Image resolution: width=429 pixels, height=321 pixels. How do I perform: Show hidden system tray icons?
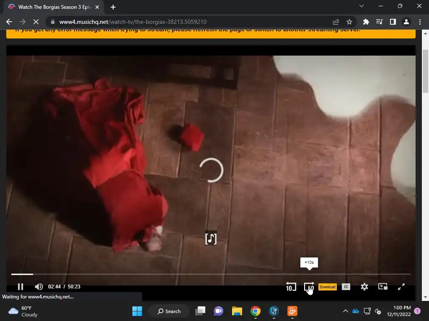click(345, 311)
